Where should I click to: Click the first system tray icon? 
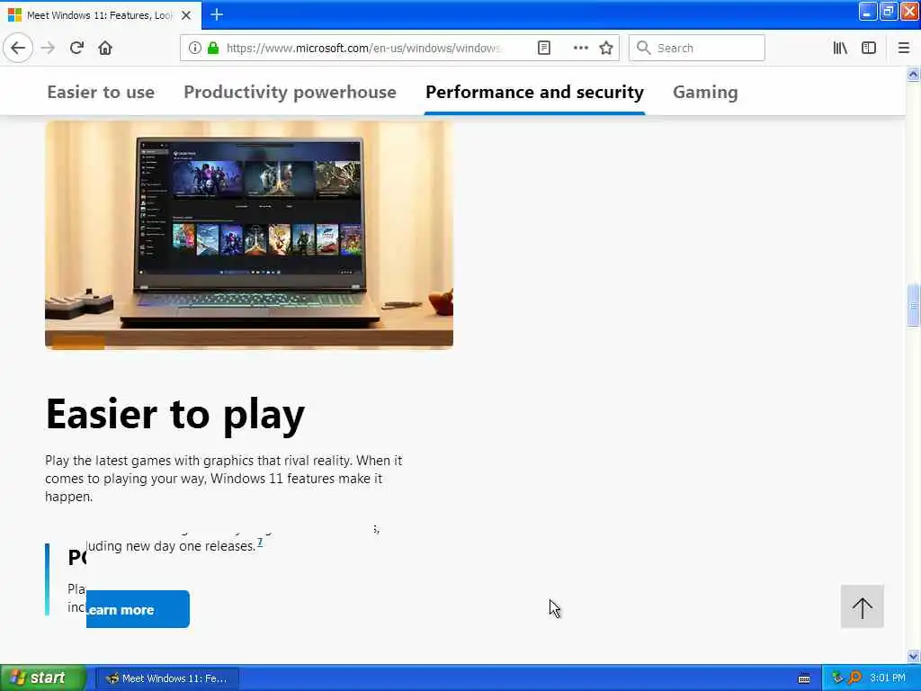[x=837, y=678]
